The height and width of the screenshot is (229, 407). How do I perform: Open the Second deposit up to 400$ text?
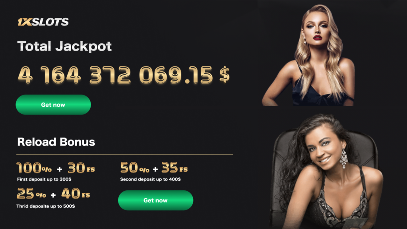(150, 179)
